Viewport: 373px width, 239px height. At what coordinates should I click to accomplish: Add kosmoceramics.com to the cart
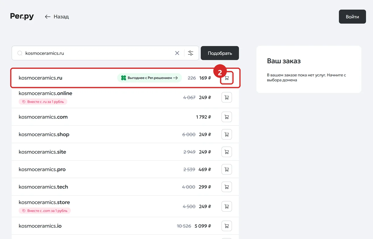tap(227, 117)
